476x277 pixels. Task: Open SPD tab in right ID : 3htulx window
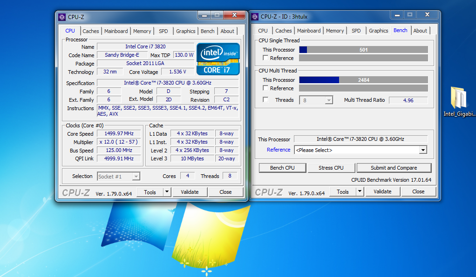coord(356,31)
